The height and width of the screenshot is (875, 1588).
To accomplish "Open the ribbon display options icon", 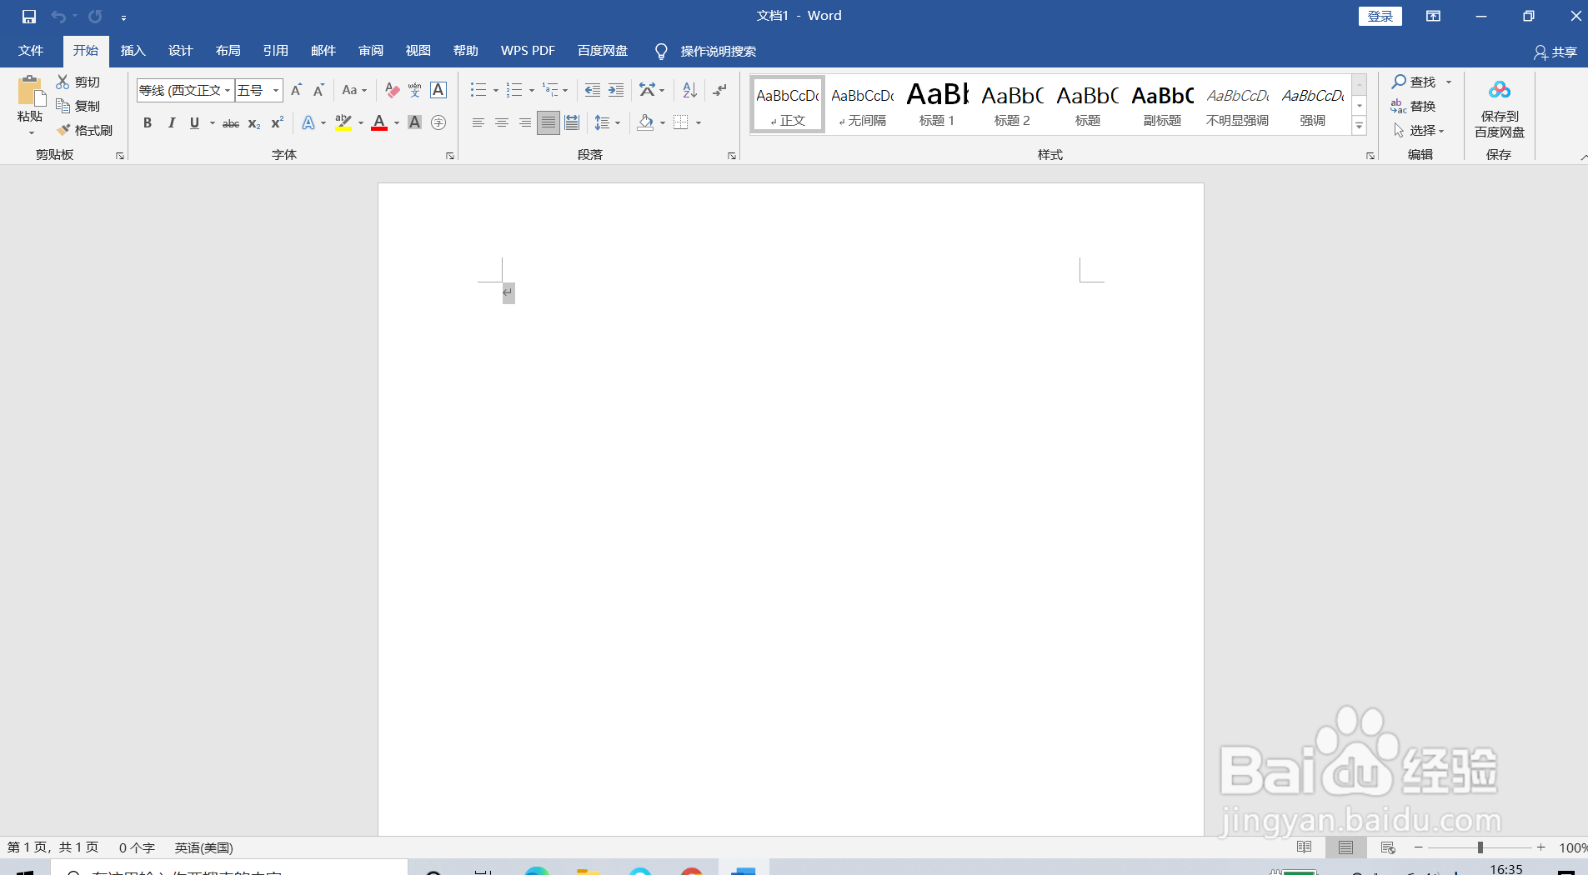I will click(x=1433, y=17).
